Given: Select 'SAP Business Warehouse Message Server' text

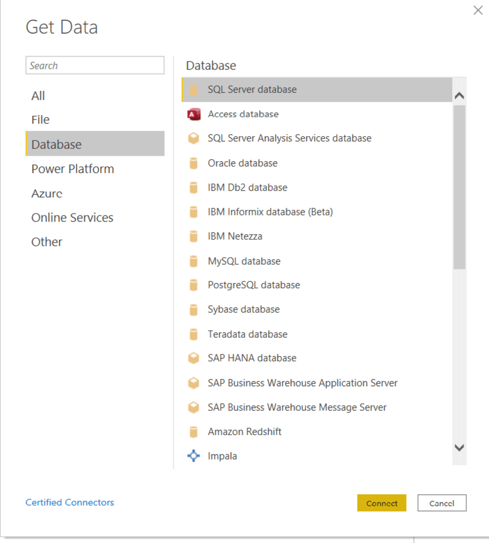Looking at the screenshot, I should pyautogui.click(x=297, y=407).
